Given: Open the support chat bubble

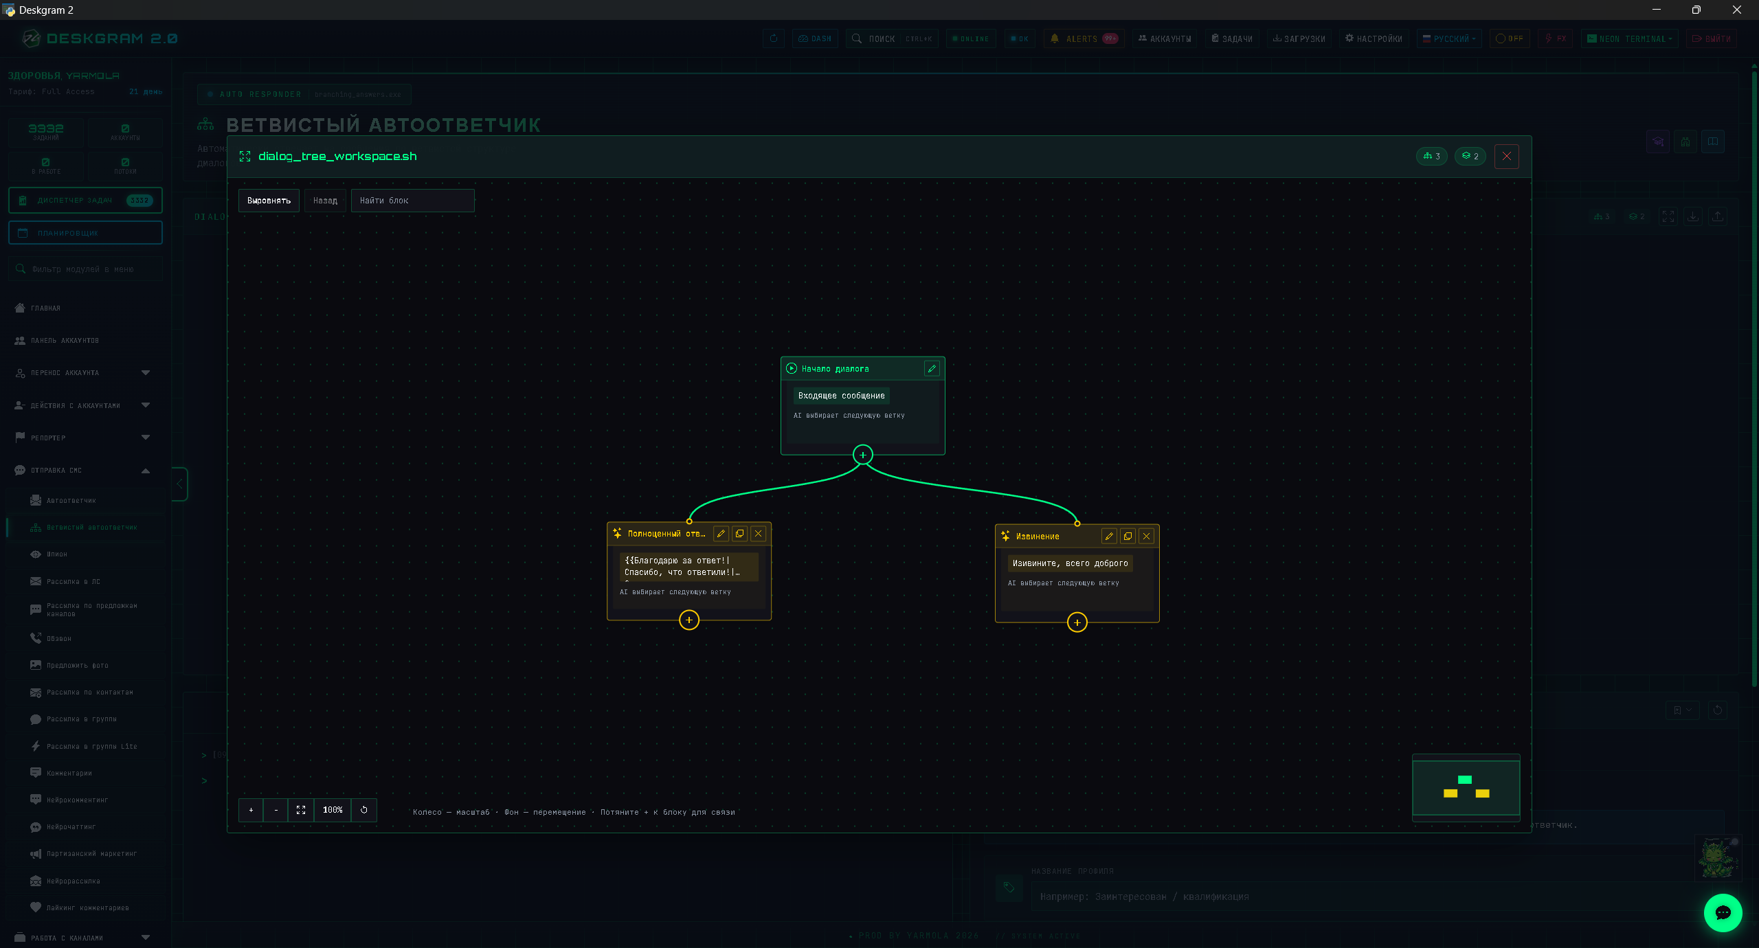Looking at the screenshot, I should 1723,913.
